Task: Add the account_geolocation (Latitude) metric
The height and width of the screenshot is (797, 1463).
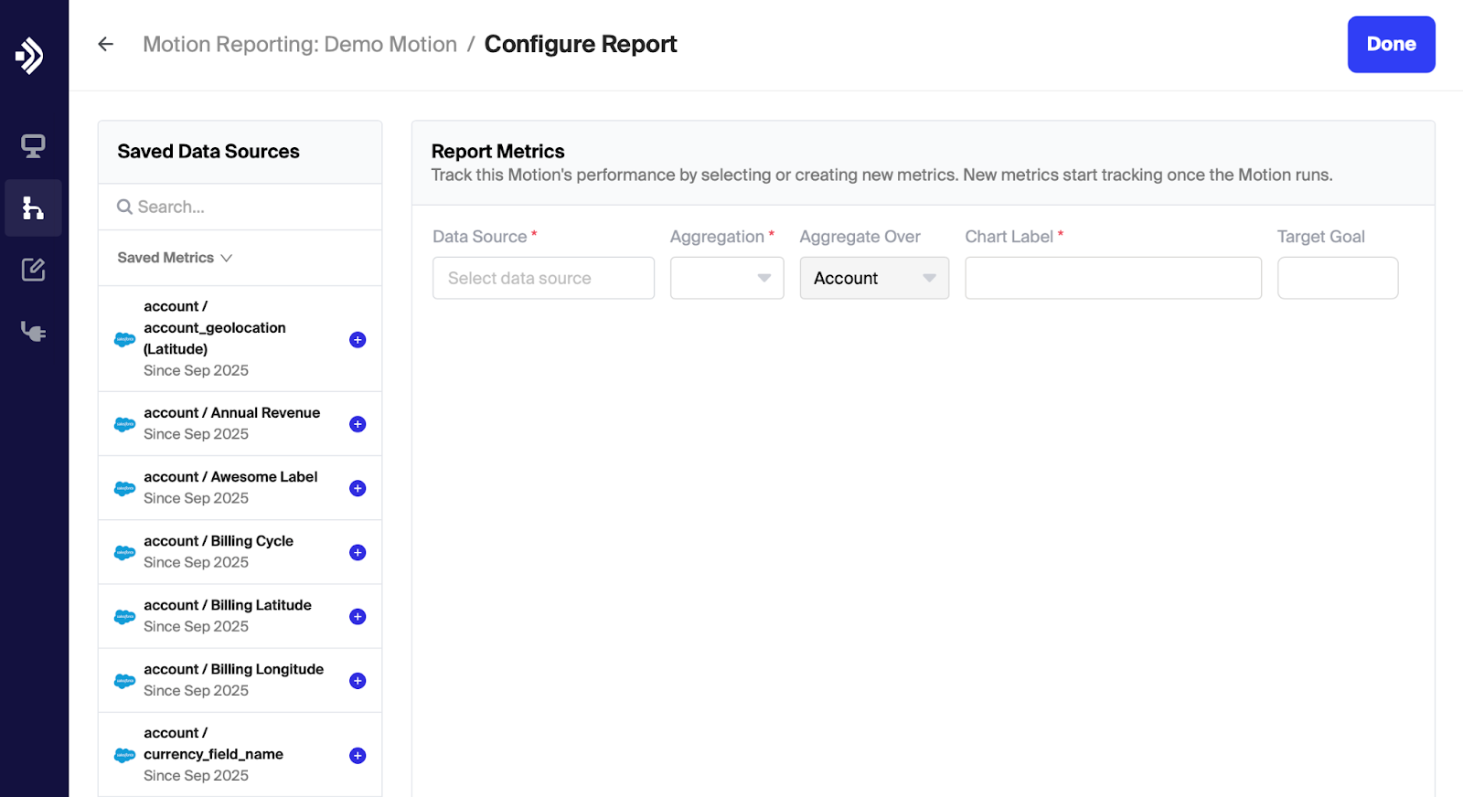Action: pos(358,340)
